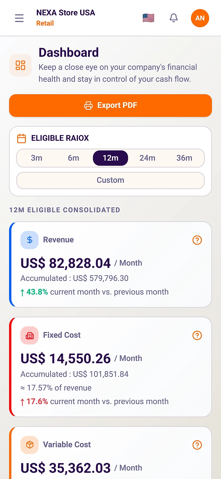Change country via the US flag icon
The height and width of the screenshot is (479, 221).
(x=148, y=18)
